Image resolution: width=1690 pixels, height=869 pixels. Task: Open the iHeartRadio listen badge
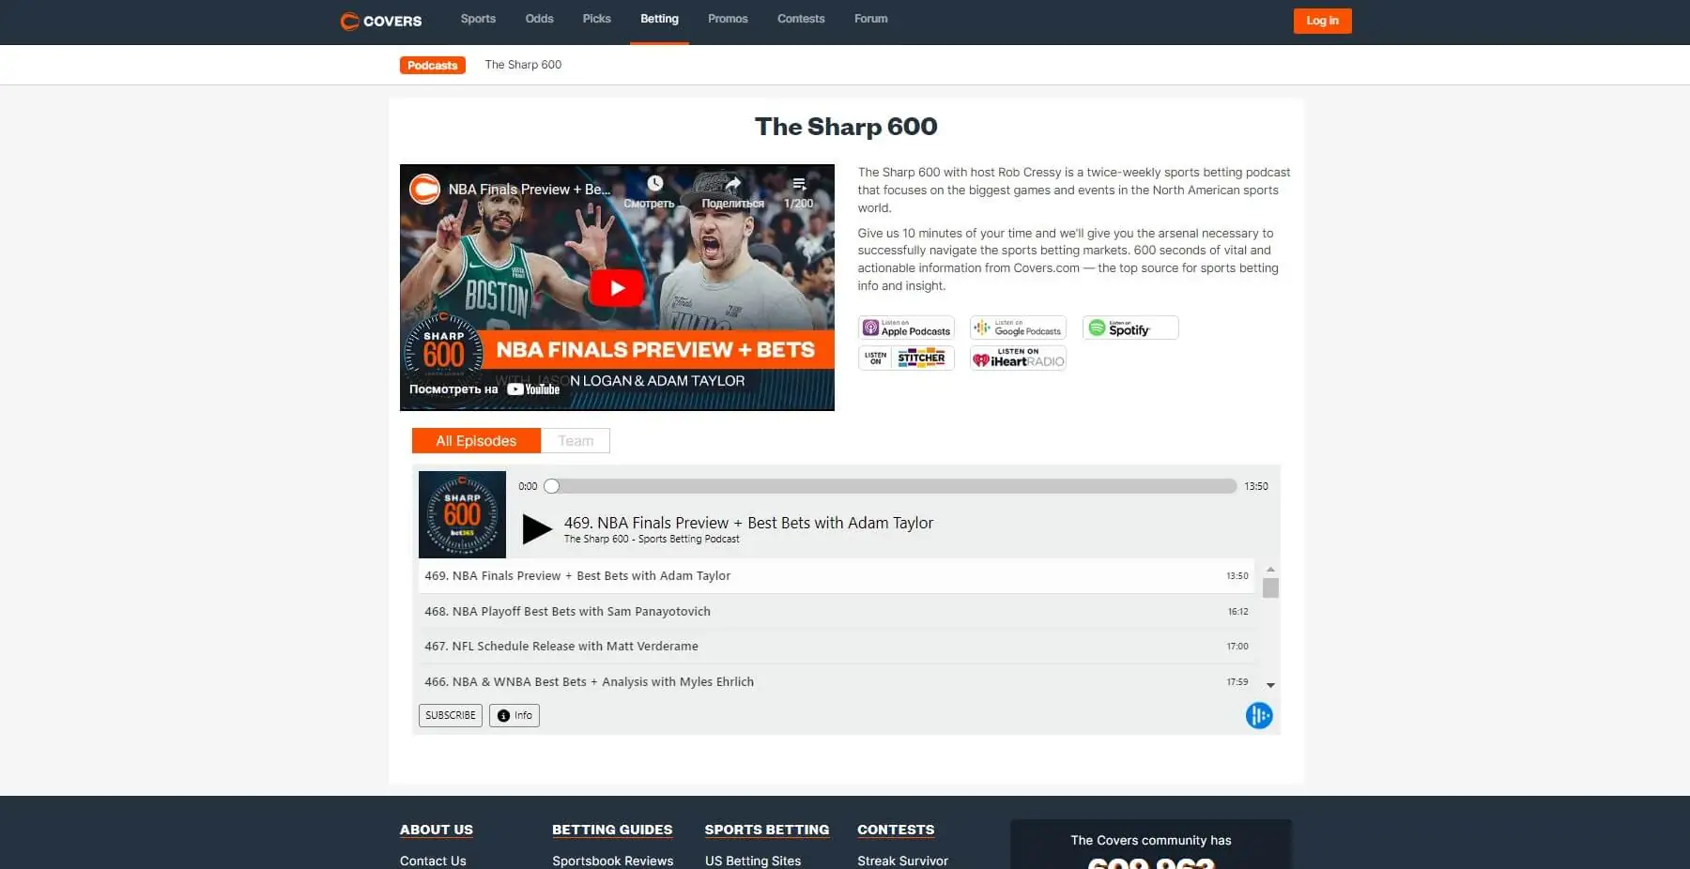point(1018,358)
